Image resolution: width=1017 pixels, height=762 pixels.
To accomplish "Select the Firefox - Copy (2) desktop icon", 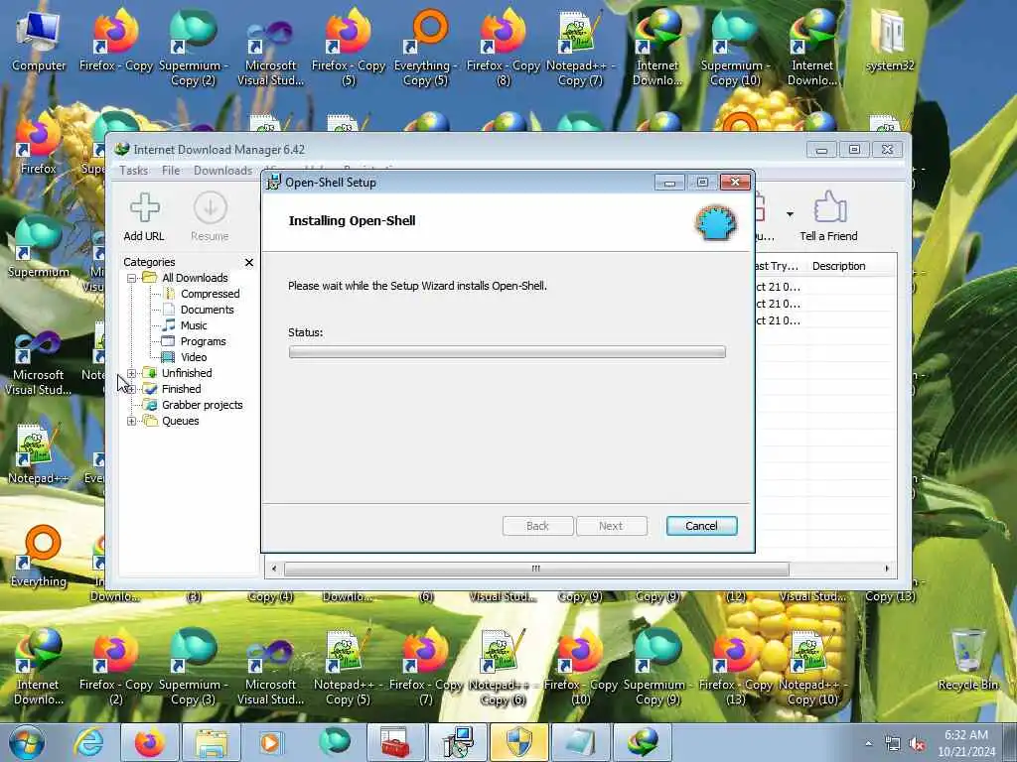I will click(115, 668).
